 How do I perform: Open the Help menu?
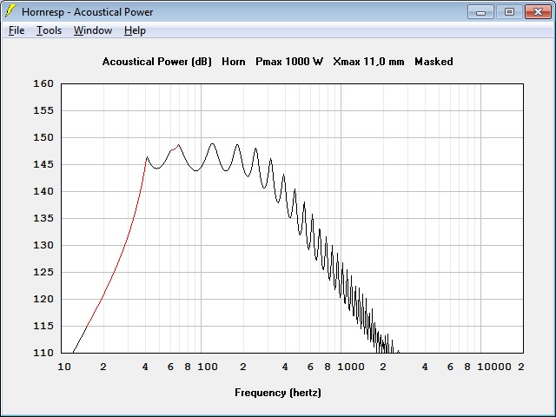tap(135, 30)
